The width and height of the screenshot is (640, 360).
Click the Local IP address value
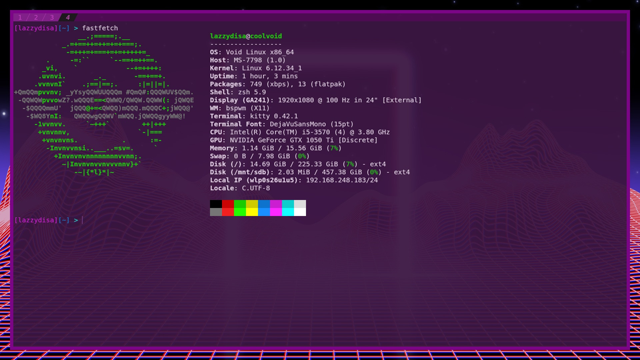(342, 180)
